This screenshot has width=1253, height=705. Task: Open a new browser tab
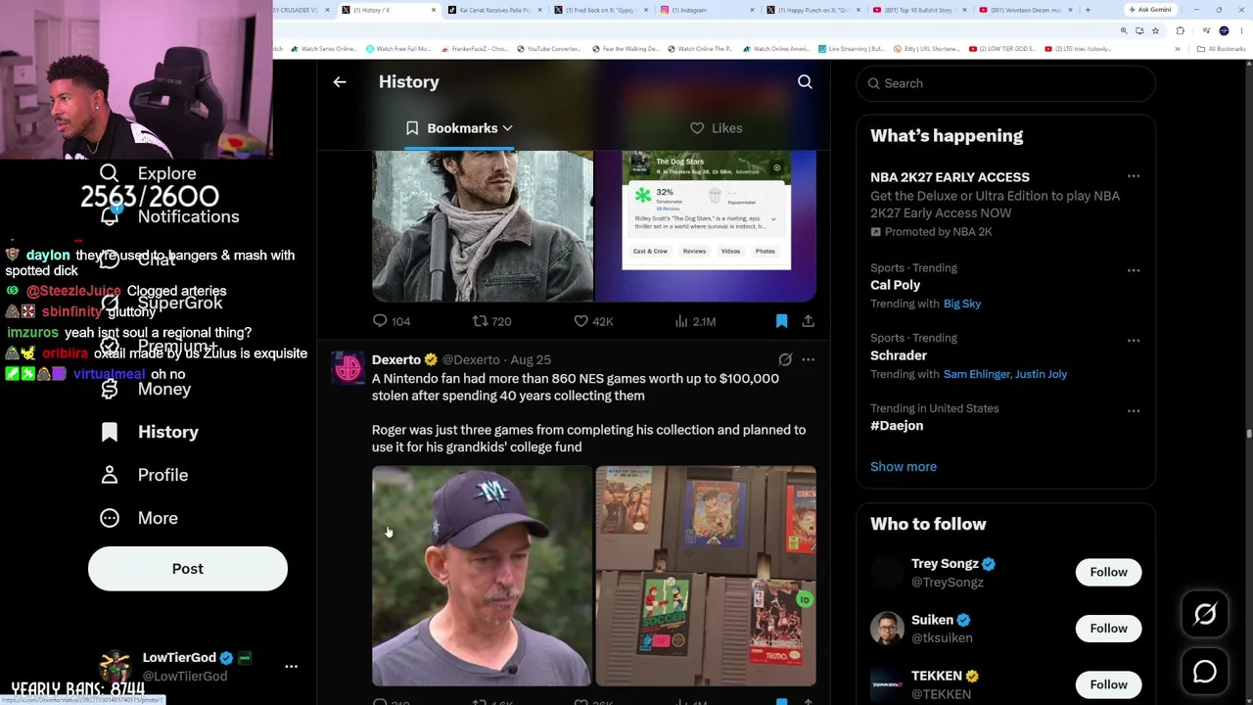pos(1088,10)
